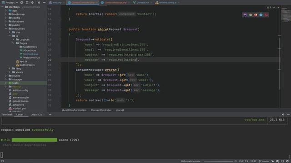291x163 pixels.
Task: Switch to ContactMessage.php tab
Action: click(x=115, y=3)
